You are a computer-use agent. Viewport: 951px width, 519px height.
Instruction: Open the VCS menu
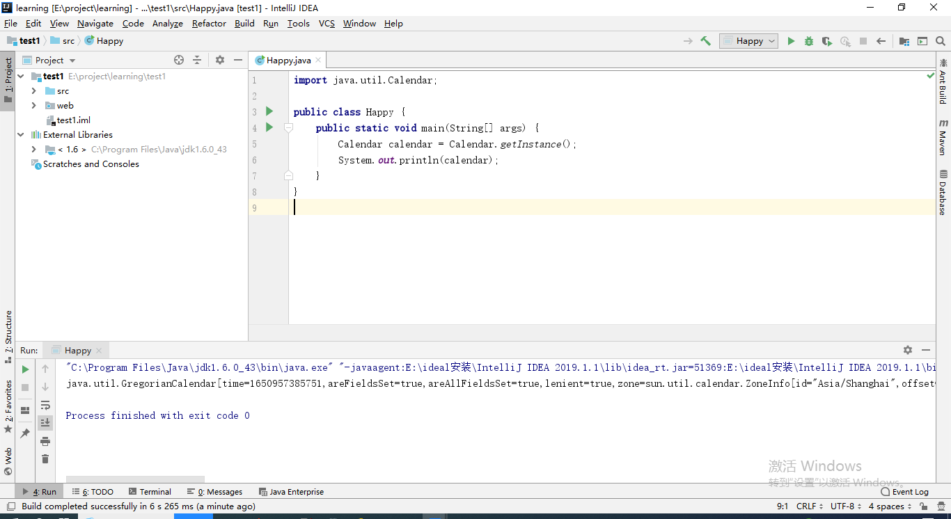click(327, 23)
